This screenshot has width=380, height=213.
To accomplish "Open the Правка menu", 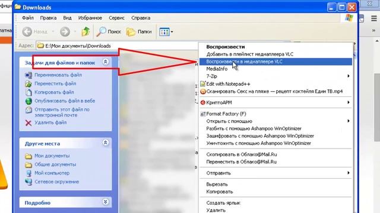I will pos(48,18).
